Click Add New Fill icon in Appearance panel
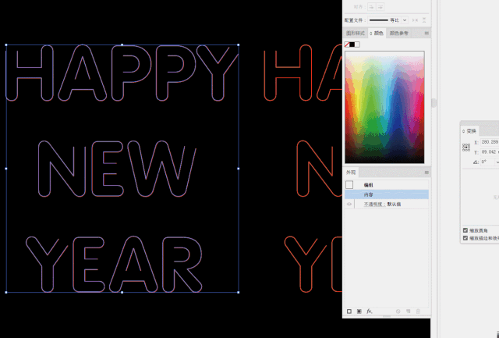Viewport: 499px width, 338px height. [359, 311]
